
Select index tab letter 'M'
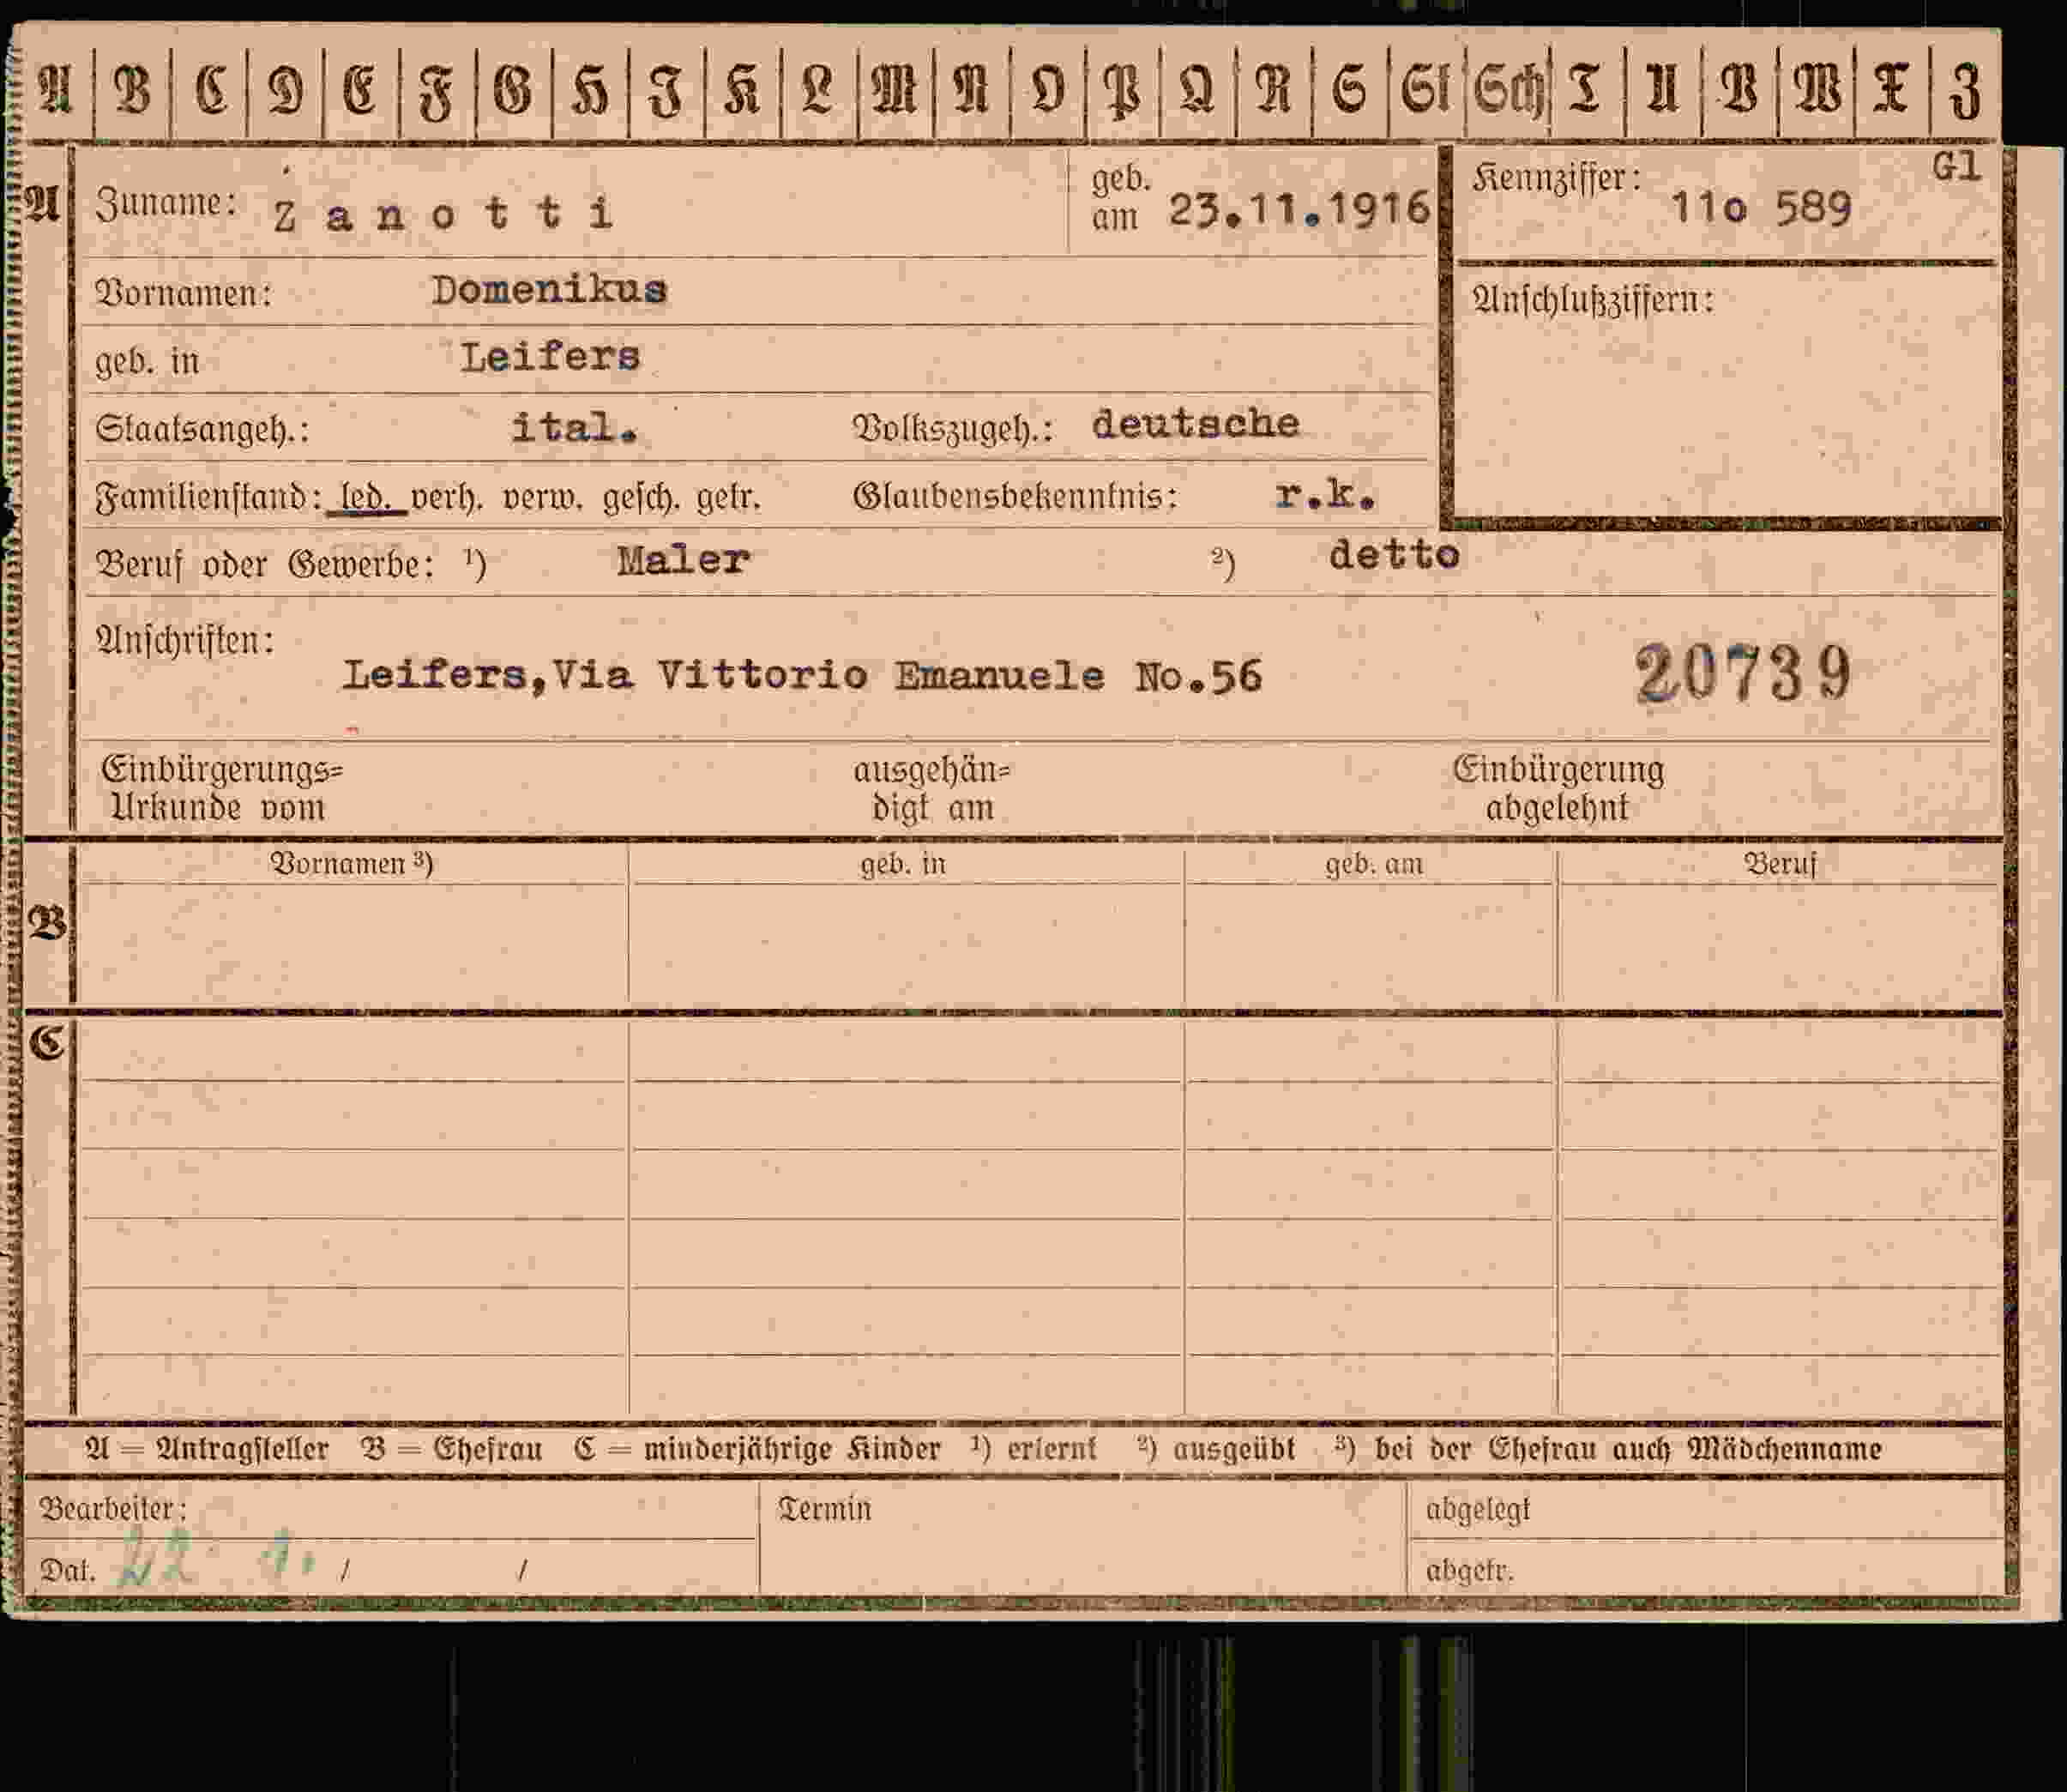(x=894, y=89)
